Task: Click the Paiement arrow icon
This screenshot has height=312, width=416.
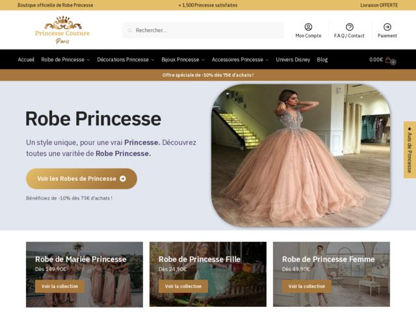Action: coord(387,27)
